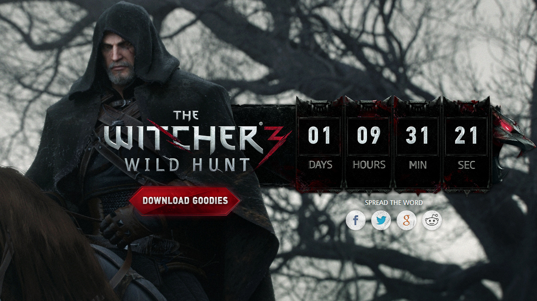Image resolution: width=537 pixels, height=301 pixels.
Task: Click the 31 minutes counter digits
Action: coord(417,135)
